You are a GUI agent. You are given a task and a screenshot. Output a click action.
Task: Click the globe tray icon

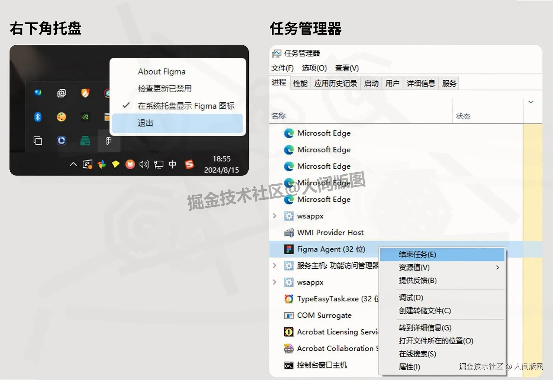pos(38,93)
